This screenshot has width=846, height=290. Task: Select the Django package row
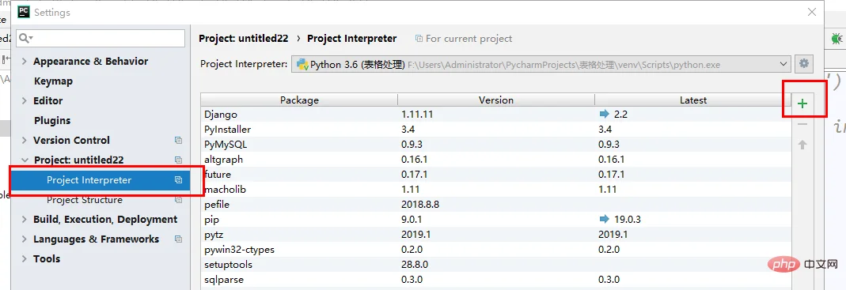click(x=496, y=115)
